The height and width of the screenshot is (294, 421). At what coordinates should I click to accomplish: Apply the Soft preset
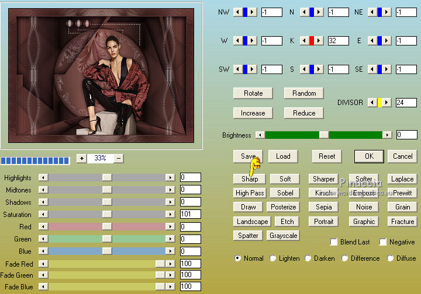click(285, 179)
